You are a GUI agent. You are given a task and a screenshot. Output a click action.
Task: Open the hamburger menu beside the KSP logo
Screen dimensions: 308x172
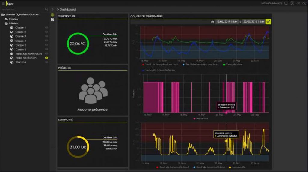coord(3,3)
